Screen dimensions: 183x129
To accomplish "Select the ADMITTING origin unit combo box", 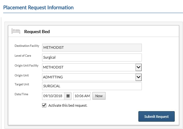I will pos(92,77).
